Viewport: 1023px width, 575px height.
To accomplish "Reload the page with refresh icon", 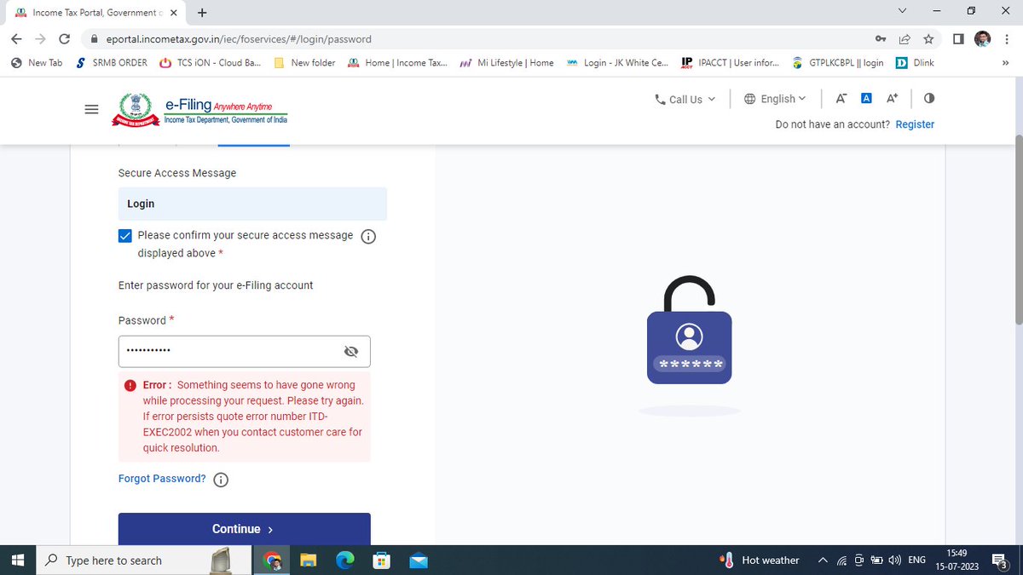I will coord(64,39).
